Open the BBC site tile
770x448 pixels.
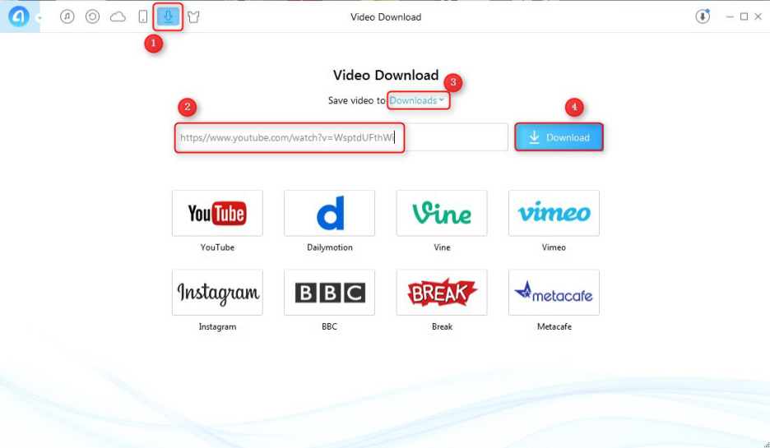pyautogui.click(x=330, y=293)
